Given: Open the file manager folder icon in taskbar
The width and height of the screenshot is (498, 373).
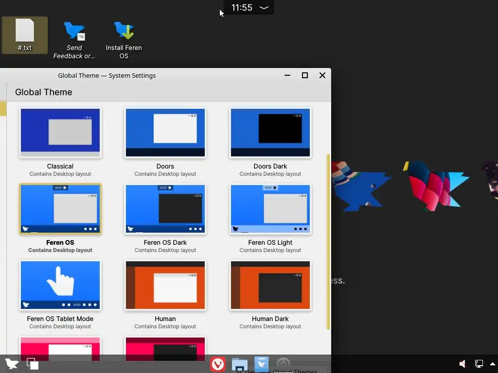Looking at the screenshot, I should pyautogui.click(x=239, y=364).
